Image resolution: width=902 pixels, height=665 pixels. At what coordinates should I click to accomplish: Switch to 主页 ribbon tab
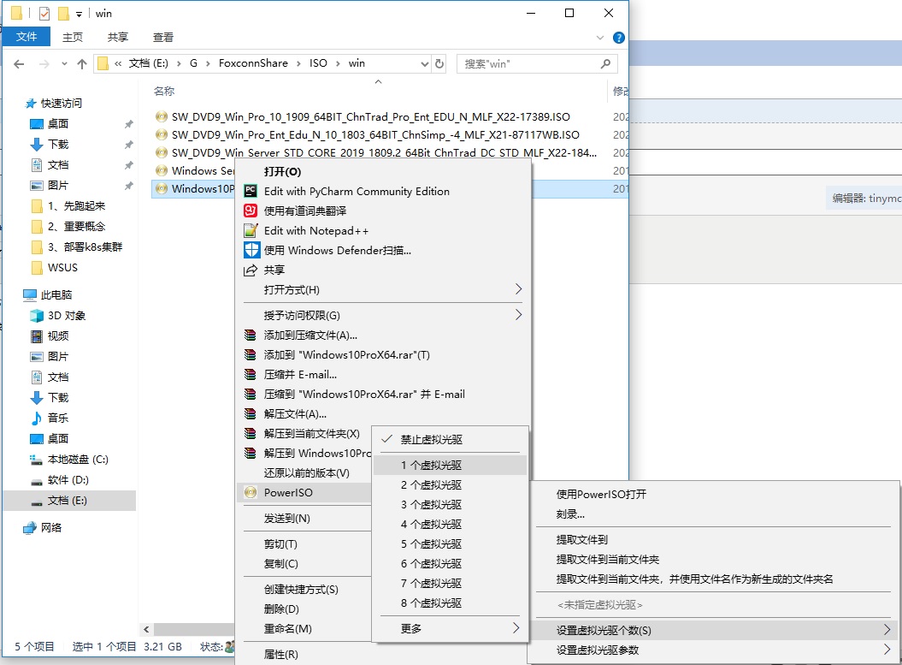[73, 37]
